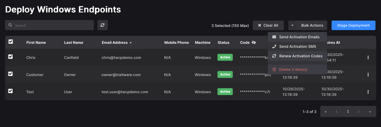Select Renew Activation Codes menu option
Image resolution: width=381 pixels, height=127 pixels.
pyautogui.click(x=301, y=56)
